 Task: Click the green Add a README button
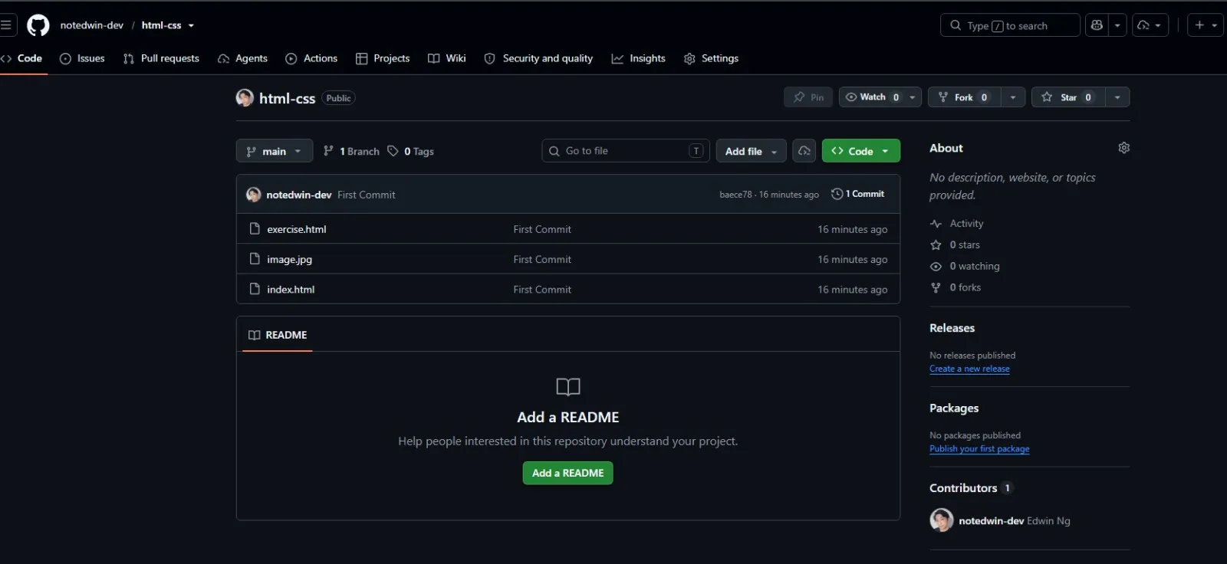[x=568, y=473]
